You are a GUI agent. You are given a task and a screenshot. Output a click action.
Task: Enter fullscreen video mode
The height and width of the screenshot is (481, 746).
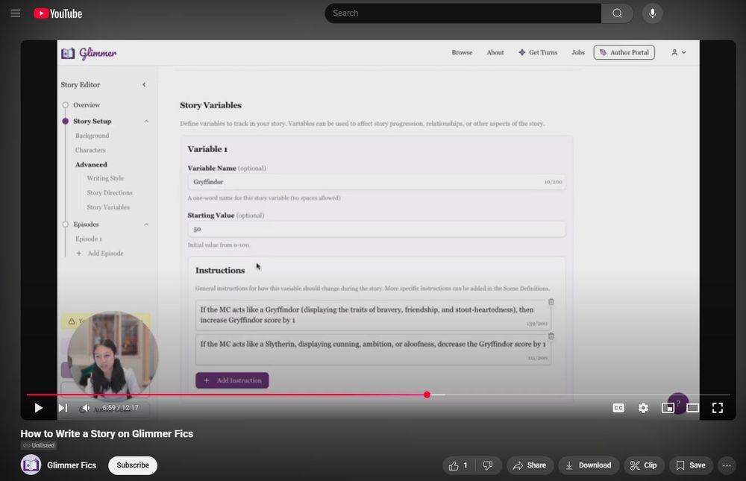[x=718, y=408]
